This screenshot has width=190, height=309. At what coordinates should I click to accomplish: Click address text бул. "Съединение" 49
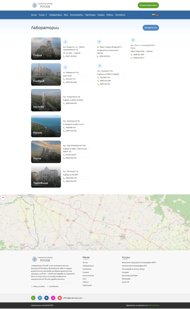click(72, 97)
